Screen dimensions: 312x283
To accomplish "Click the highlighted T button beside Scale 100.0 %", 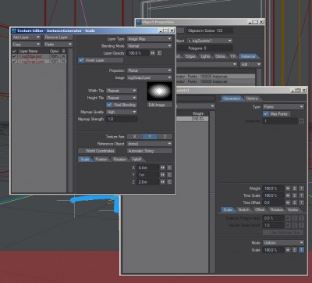I will click(301, 249).
